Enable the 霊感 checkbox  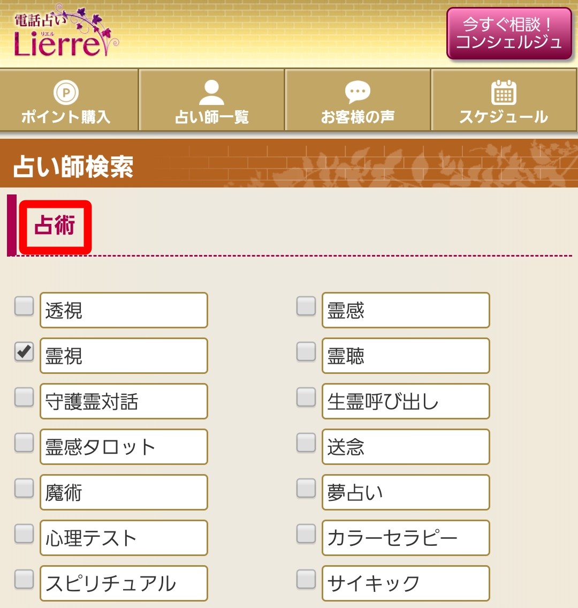coord(306,306)
